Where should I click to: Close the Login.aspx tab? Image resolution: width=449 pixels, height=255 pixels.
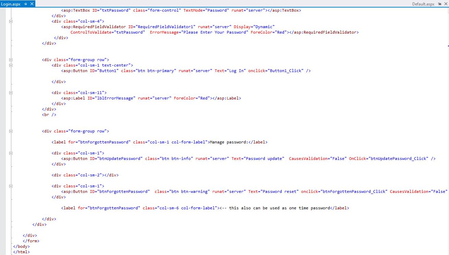click(x=32, y=4)
